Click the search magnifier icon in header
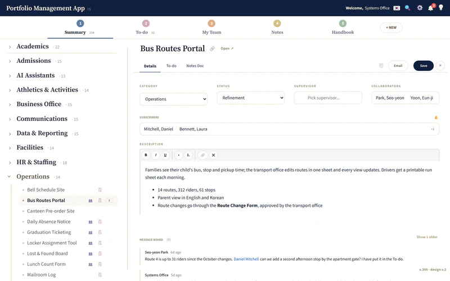Viewport: 450px width, 281px height. pos(407,8)
